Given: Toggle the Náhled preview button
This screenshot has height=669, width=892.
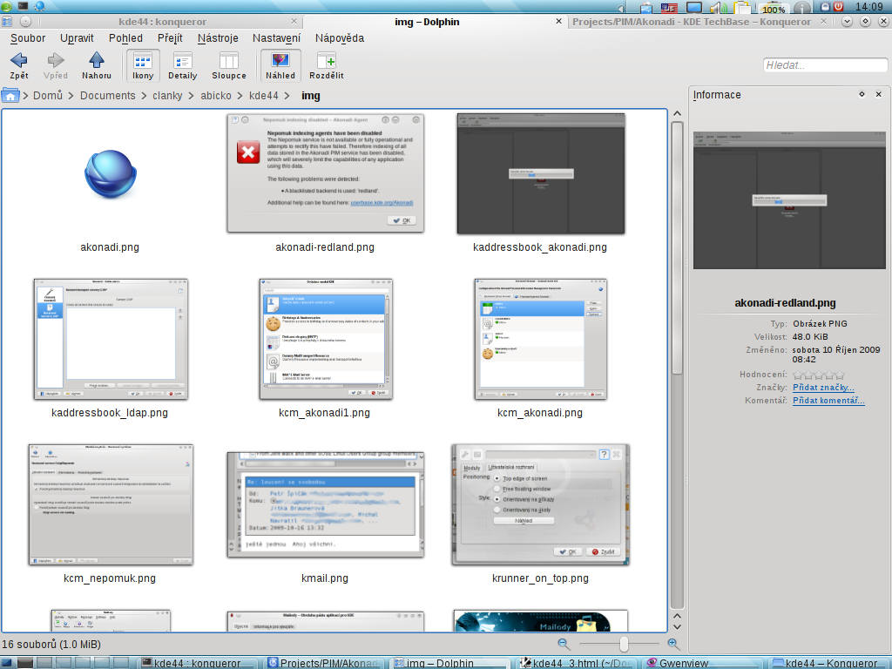Looking at the screenshot, I should [x=280, y=65].
